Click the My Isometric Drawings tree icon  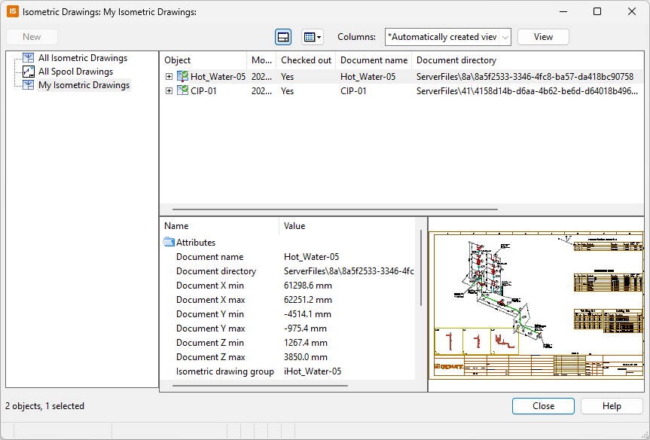tap(29, 85)
